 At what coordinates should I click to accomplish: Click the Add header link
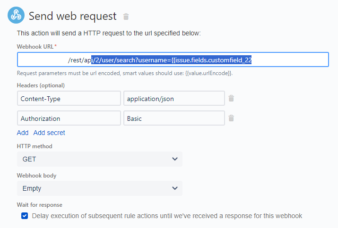pos(23,133)
